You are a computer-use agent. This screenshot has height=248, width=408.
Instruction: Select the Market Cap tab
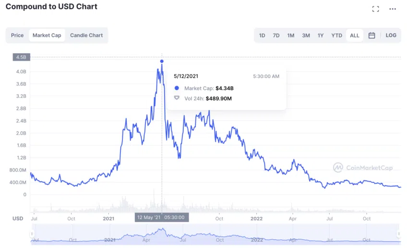tap(47, 35)
